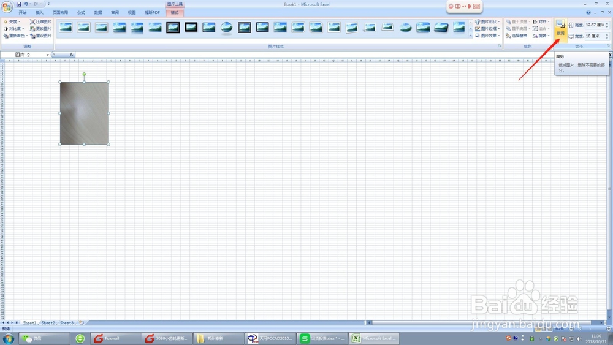This screenshot has height=345, width=613.
Task: Click the function fx icon in formula bar
Action: coord(72,55)
